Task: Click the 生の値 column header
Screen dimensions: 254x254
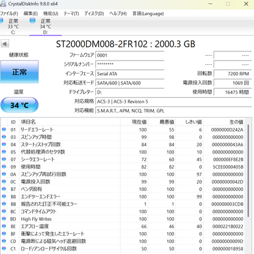Action: tap(223, 122)
